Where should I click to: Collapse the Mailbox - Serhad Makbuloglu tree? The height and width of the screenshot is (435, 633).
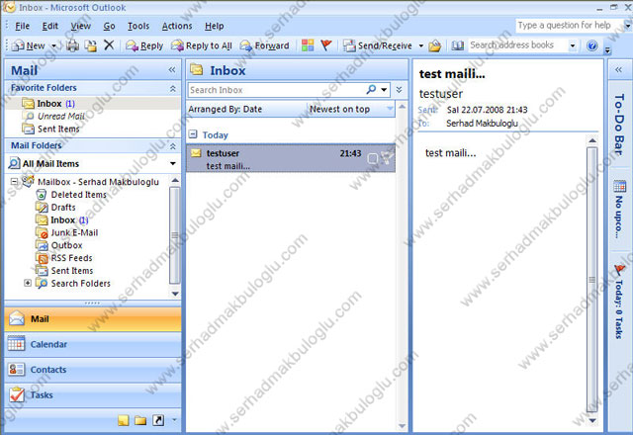(x=15, y=182)
